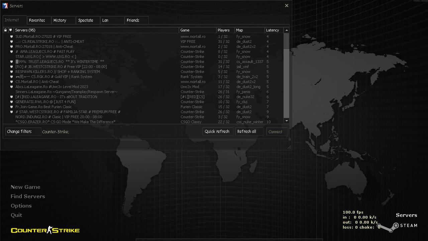Image resolution: width=428 pixels, height=241 pixels.
Task: Click the lock icon column header
Action: [5, 30]
